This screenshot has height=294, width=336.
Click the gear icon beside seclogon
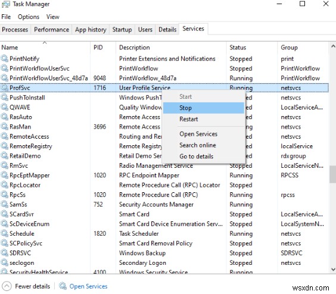(4, 262)
